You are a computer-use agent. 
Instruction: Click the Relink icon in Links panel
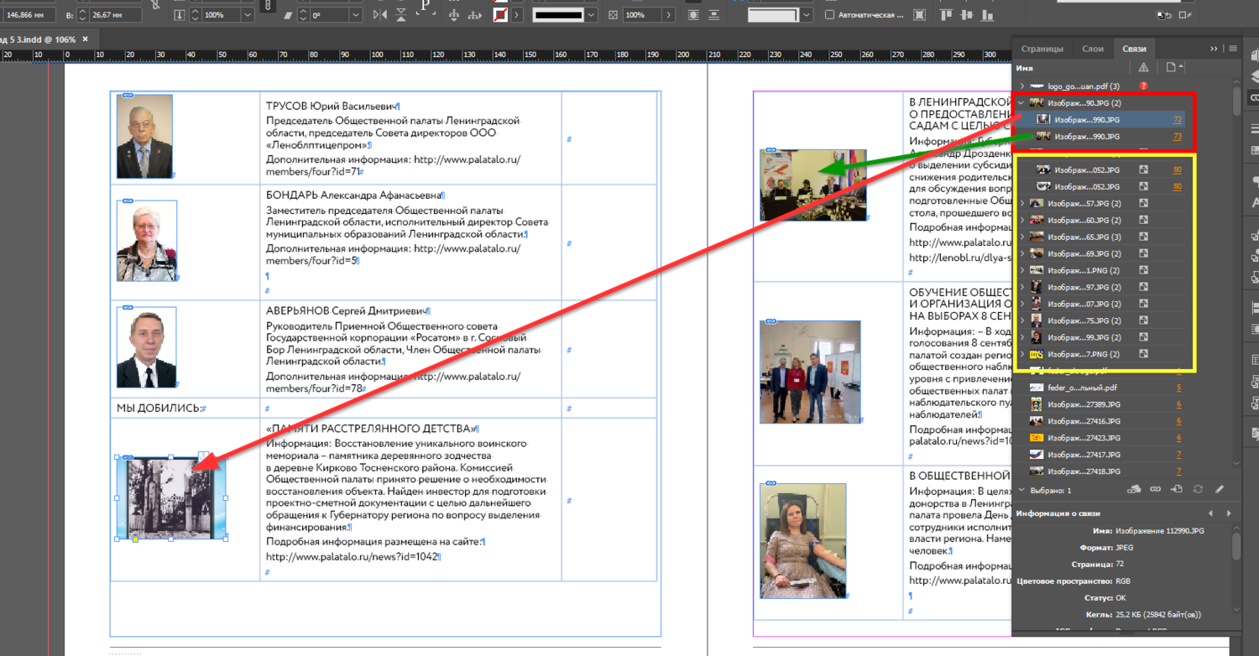coord(1155,489)
